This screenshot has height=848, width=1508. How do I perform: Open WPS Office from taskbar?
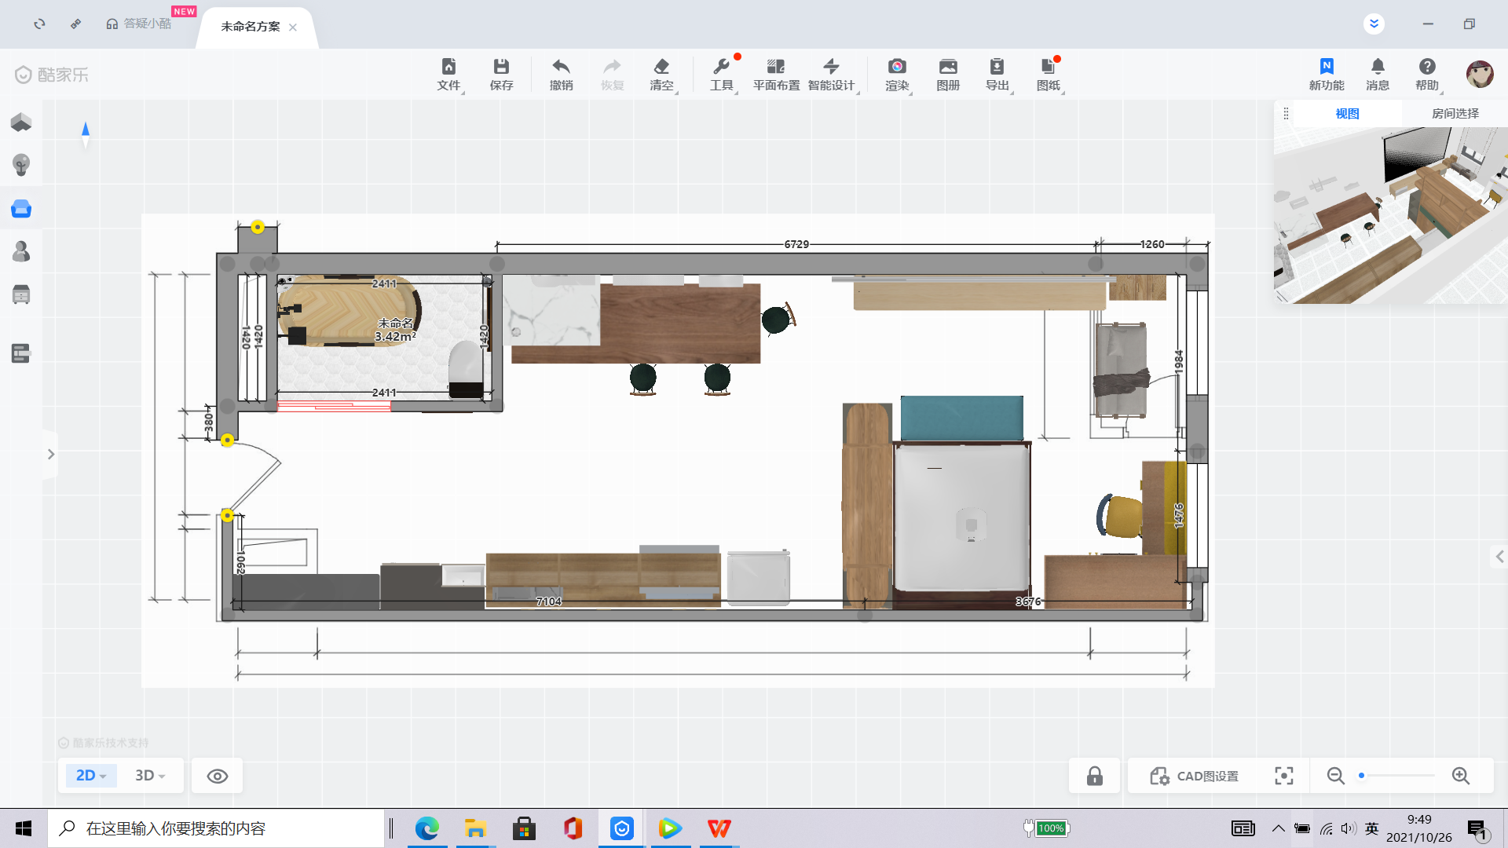[x=719, y=828]
